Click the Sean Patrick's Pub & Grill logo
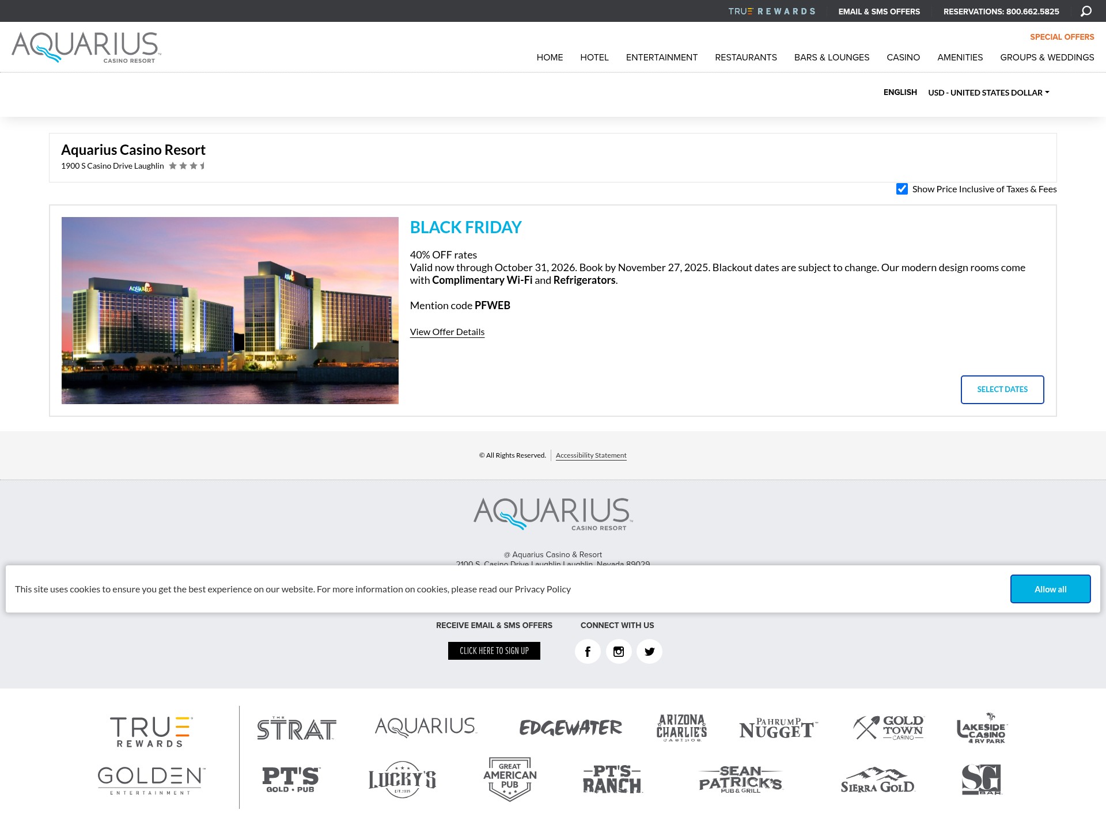The image size is (1106, 829). click(741, 779)
